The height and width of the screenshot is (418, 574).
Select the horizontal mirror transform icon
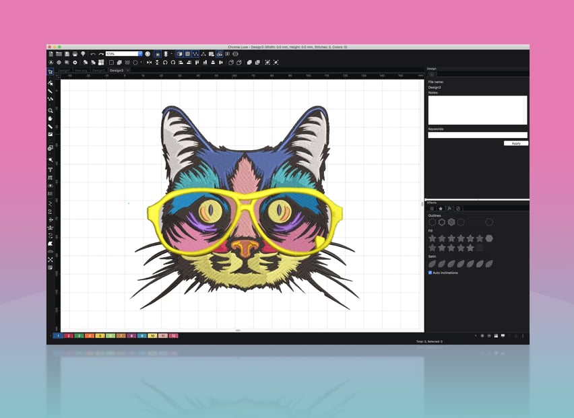pyautogui.click(x=150, y=62)
